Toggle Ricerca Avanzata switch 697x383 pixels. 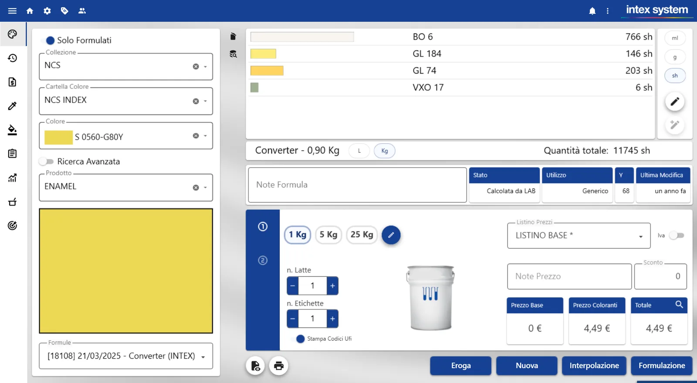tap(46, 161)
